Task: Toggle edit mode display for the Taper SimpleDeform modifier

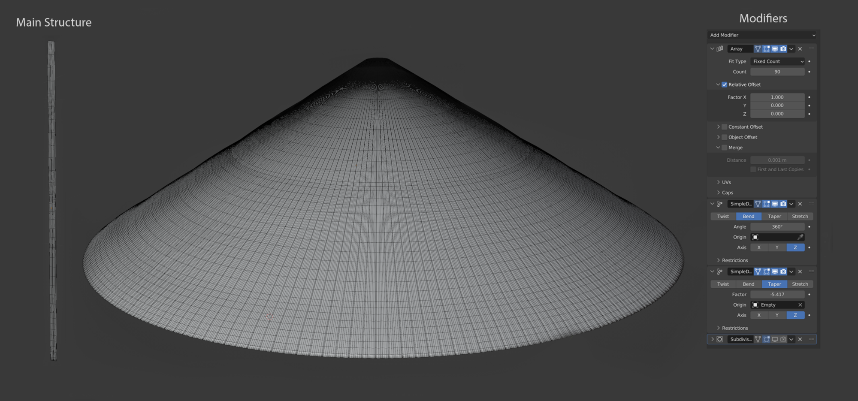Action: click(767, 271)
